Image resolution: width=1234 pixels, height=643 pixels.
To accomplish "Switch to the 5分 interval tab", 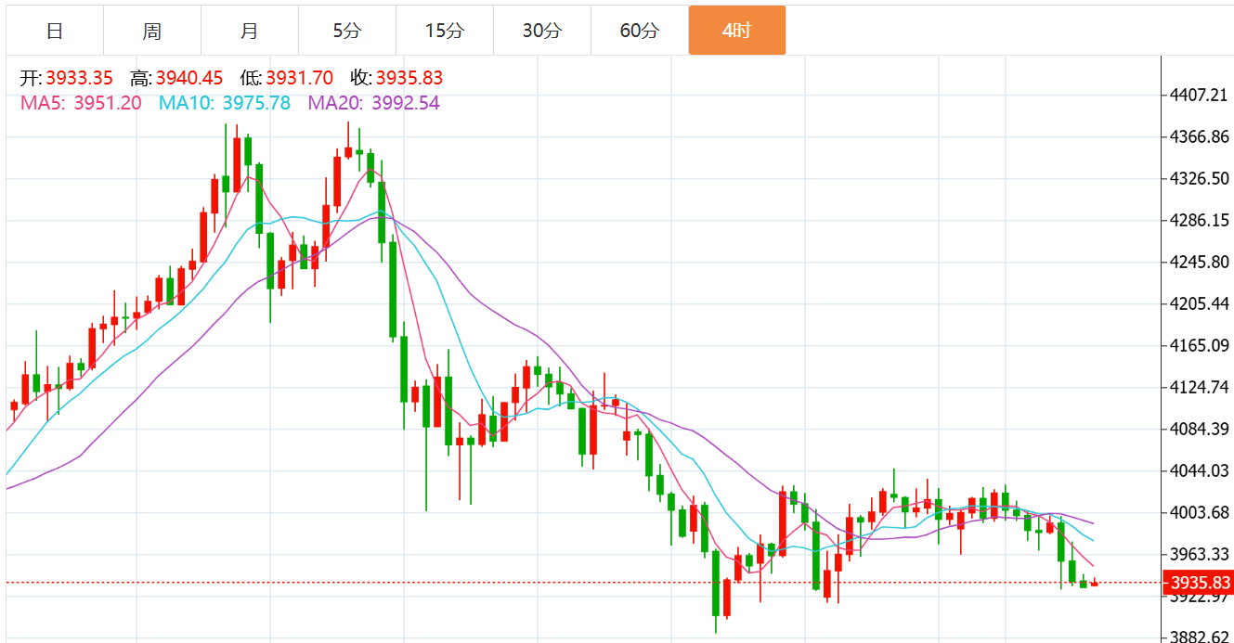I will (347, 31).
